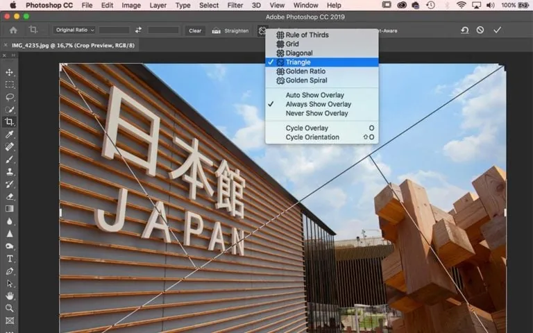Close the IMG_4235.jpg document tab
The height and width of the screenshot is (333, 533).
click(6, 45)
